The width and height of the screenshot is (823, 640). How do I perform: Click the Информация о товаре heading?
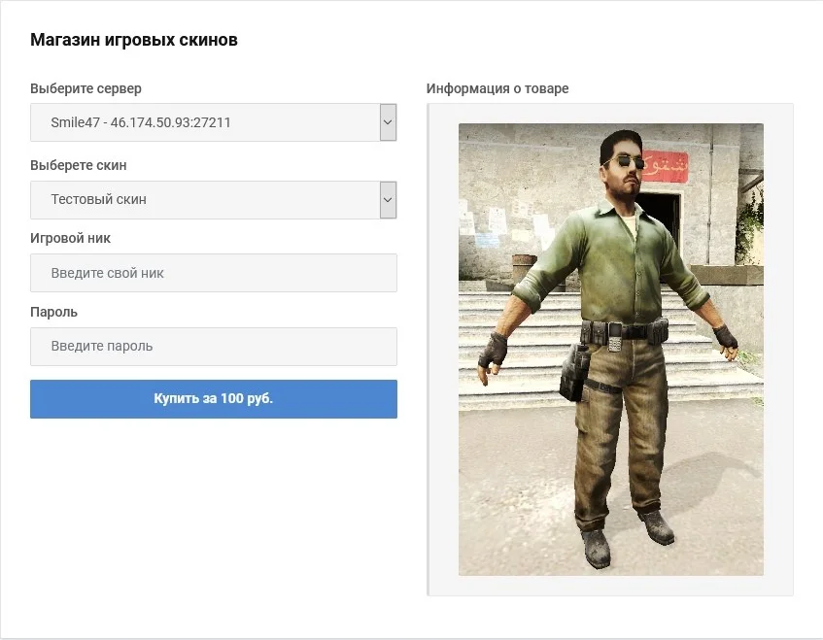point(497,88)
